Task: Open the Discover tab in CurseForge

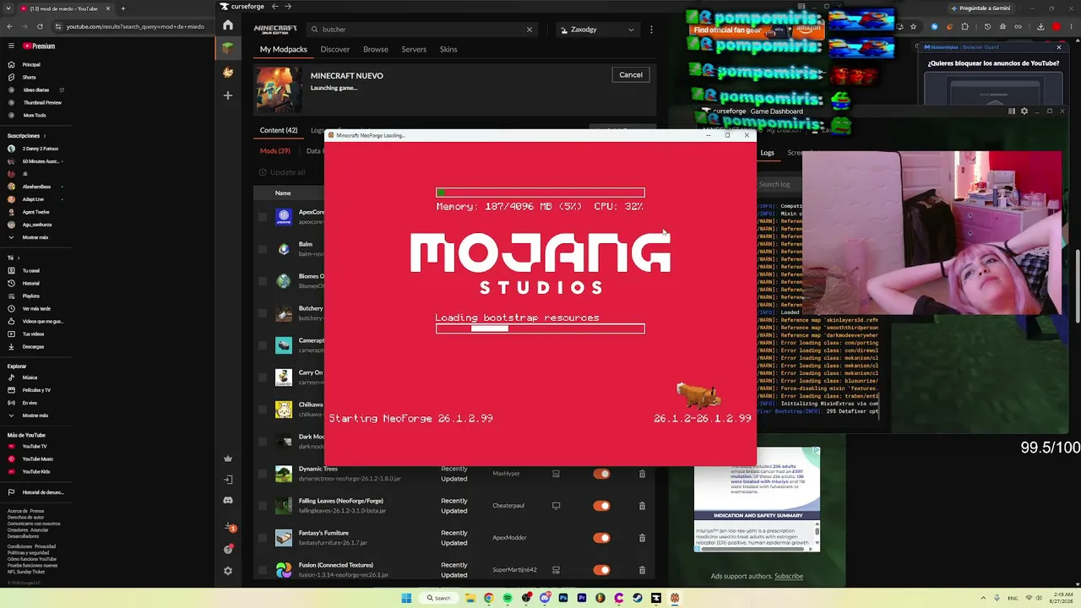Action: coord(335,49)
